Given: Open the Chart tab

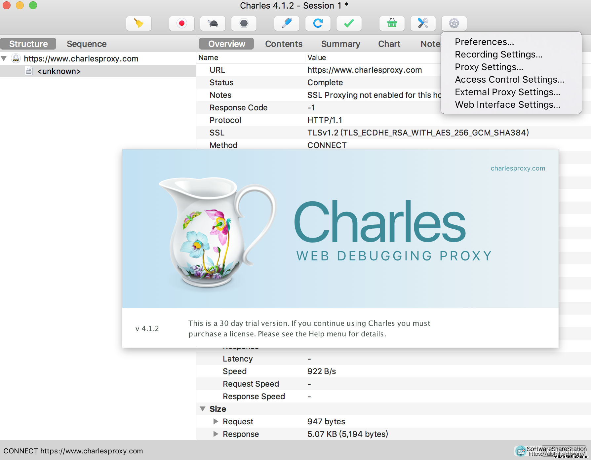Looking at the screenshot, I should click(389, 44).
